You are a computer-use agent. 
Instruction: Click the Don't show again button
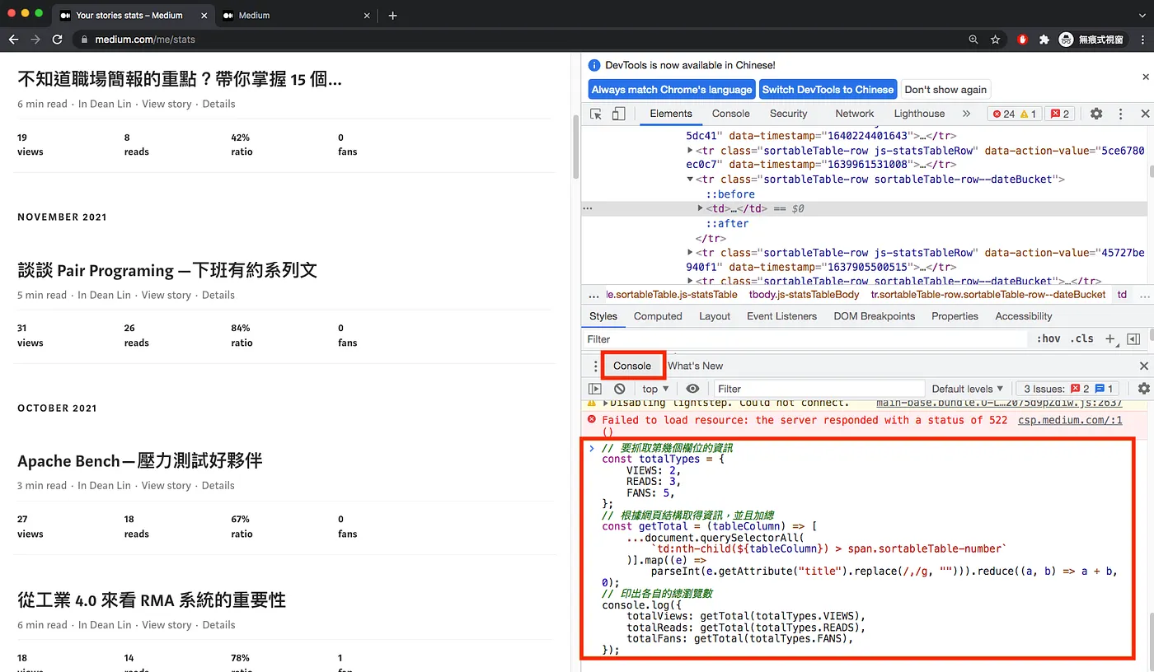945,90
